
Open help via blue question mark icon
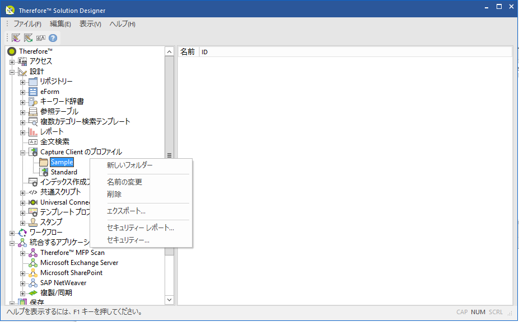(53, 38)
